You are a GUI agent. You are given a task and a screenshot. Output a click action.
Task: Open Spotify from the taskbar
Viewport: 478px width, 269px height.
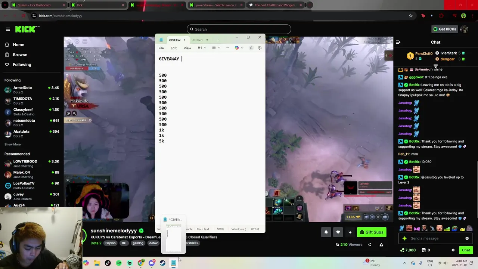(118, 263)
